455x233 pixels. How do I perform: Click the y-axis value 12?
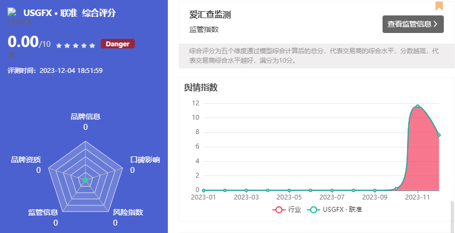pos(196,103)
